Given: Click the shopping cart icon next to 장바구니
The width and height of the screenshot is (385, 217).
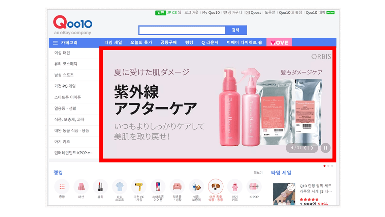Looking at the screenshot, I should 225,12.
